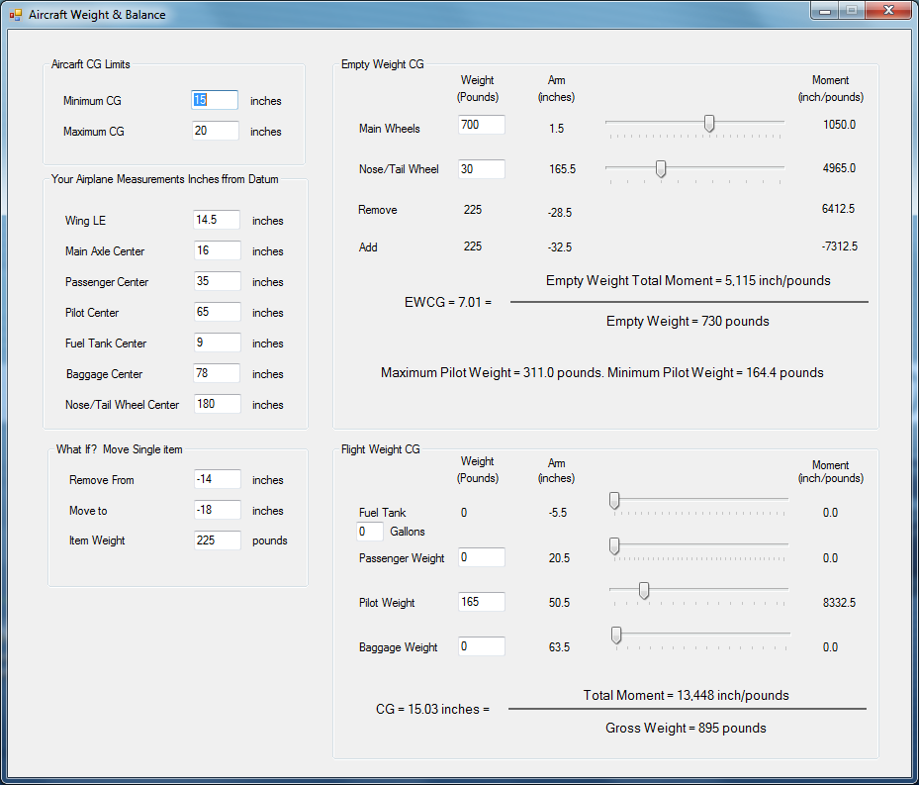Click 'Empty Weight Total Moment = 5,115' text
Screen dimensions: 919x785
689,280
